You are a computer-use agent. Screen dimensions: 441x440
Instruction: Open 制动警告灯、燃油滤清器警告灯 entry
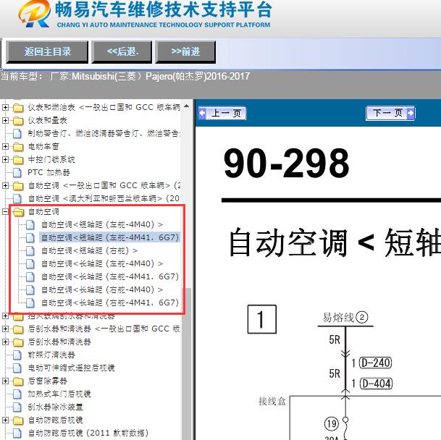[x=104, y=134]
